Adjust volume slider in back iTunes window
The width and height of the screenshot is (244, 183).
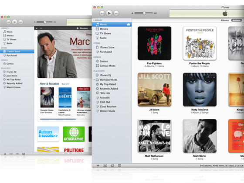(45, 22)
